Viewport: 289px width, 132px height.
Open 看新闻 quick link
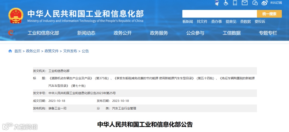coord(187,22)
